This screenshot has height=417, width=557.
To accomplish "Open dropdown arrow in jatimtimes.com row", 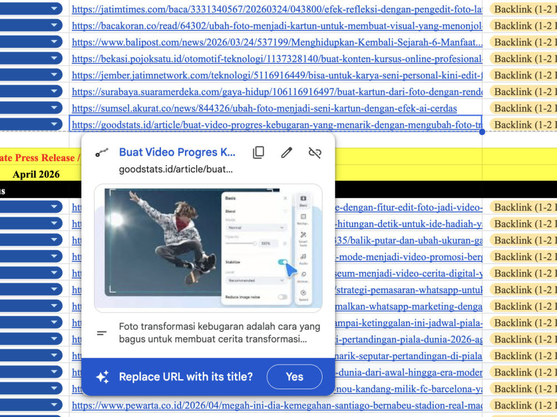I will click(55, 8).
